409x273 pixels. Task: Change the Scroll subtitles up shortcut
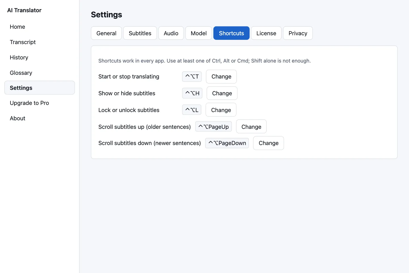click(x=251, y=127)
